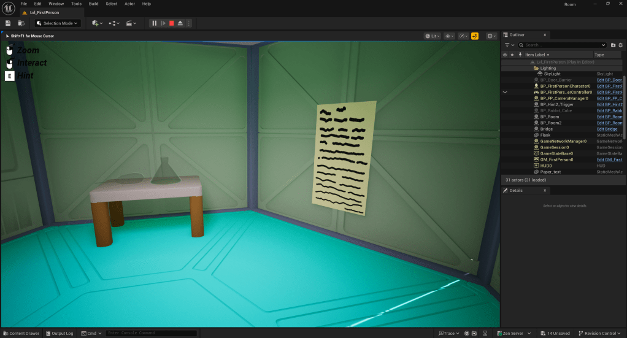Open the Build menu
Screen dimensions: 627x338
coord(93,4)
